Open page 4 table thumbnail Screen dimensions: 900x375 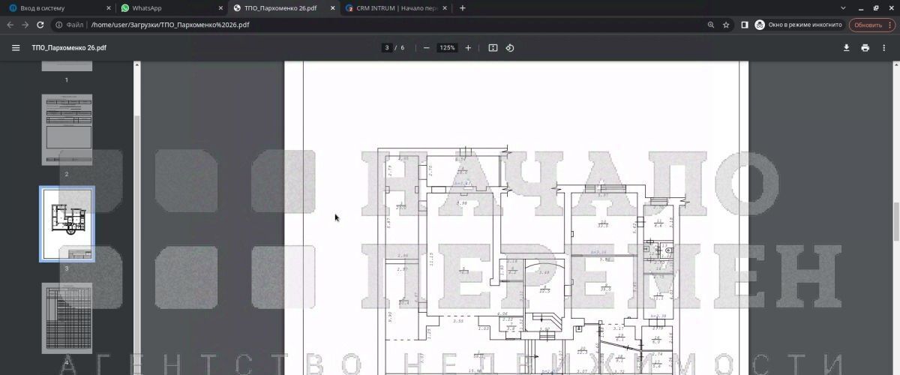point(67,319)
